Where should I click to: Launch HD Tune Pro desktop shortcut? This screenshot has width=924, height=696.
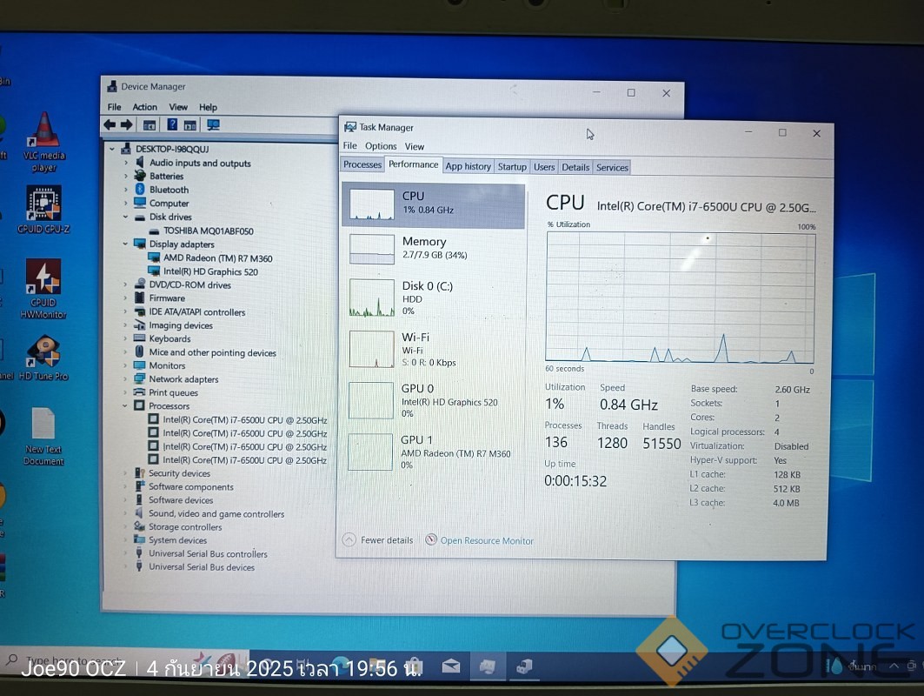coord(43,358)
